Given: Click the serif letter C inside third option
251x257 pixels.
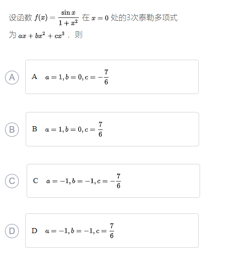Looking at the screenshot, I should (35, 181).
